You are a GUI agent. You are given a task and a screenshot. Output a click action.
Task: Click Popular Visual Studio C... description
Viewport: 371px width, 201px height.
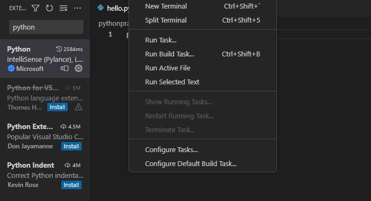click(45, 137)
